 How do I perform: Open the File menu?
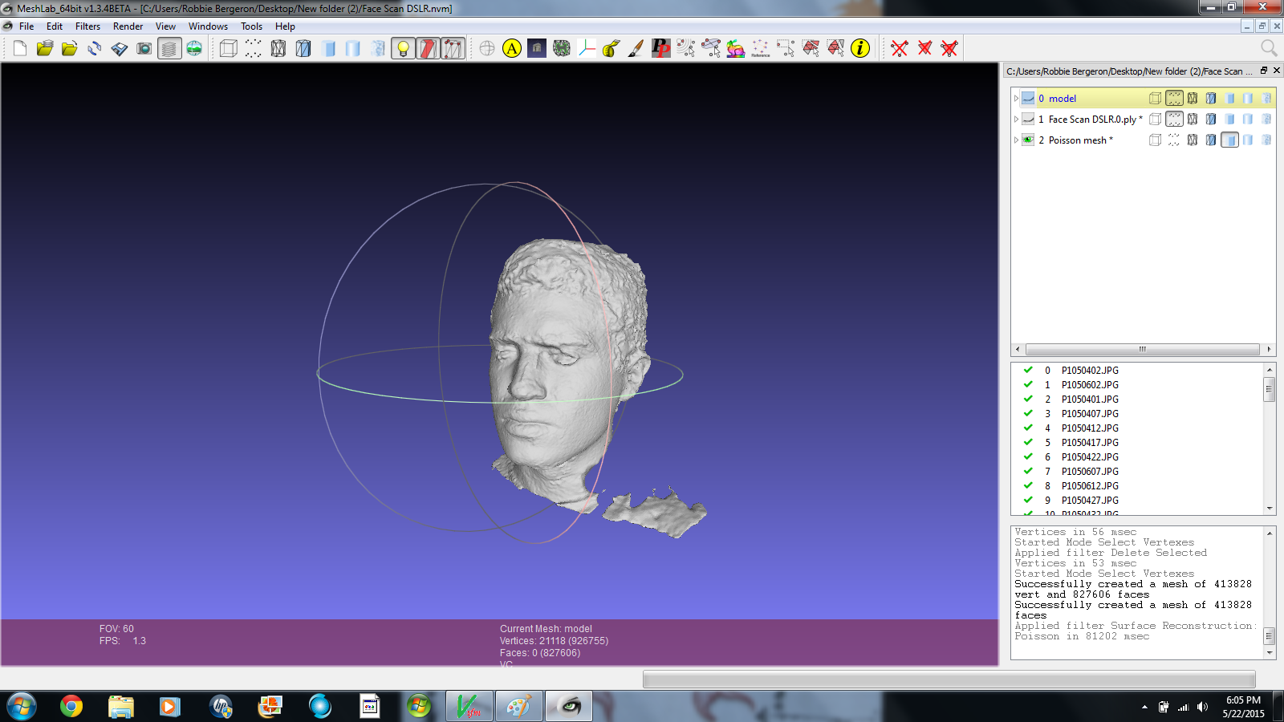click(x=26, y=26)
